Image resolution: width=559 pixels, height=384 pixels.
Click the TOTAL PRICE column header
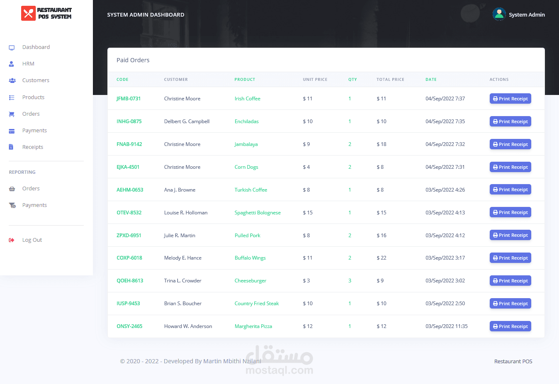coord(390,79)
